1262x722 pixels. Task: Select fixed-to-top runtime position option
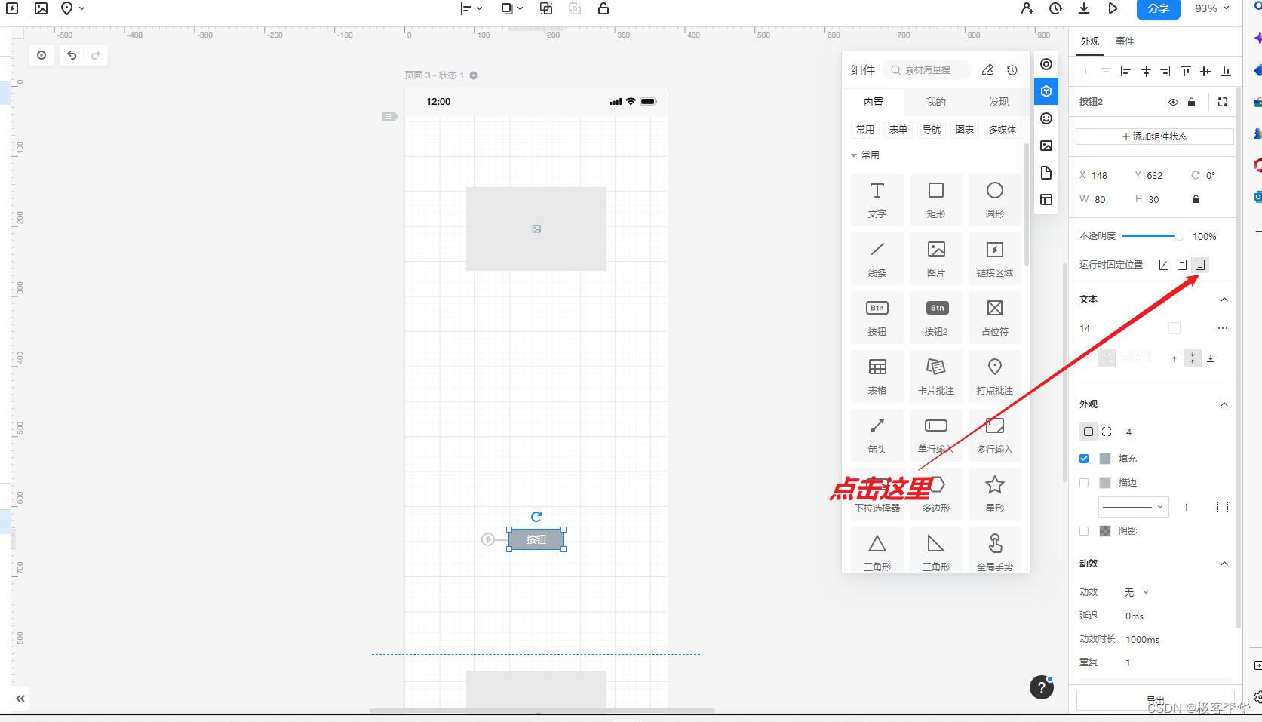1182,265
